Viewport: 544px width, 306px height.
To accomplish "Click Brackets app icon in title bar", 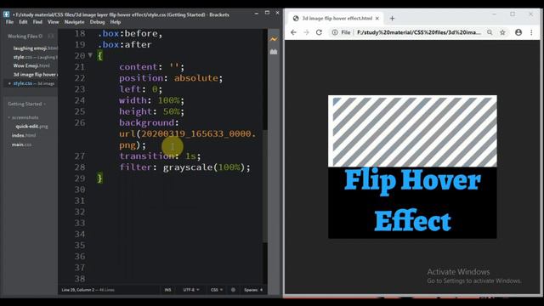I will point(7,14).
